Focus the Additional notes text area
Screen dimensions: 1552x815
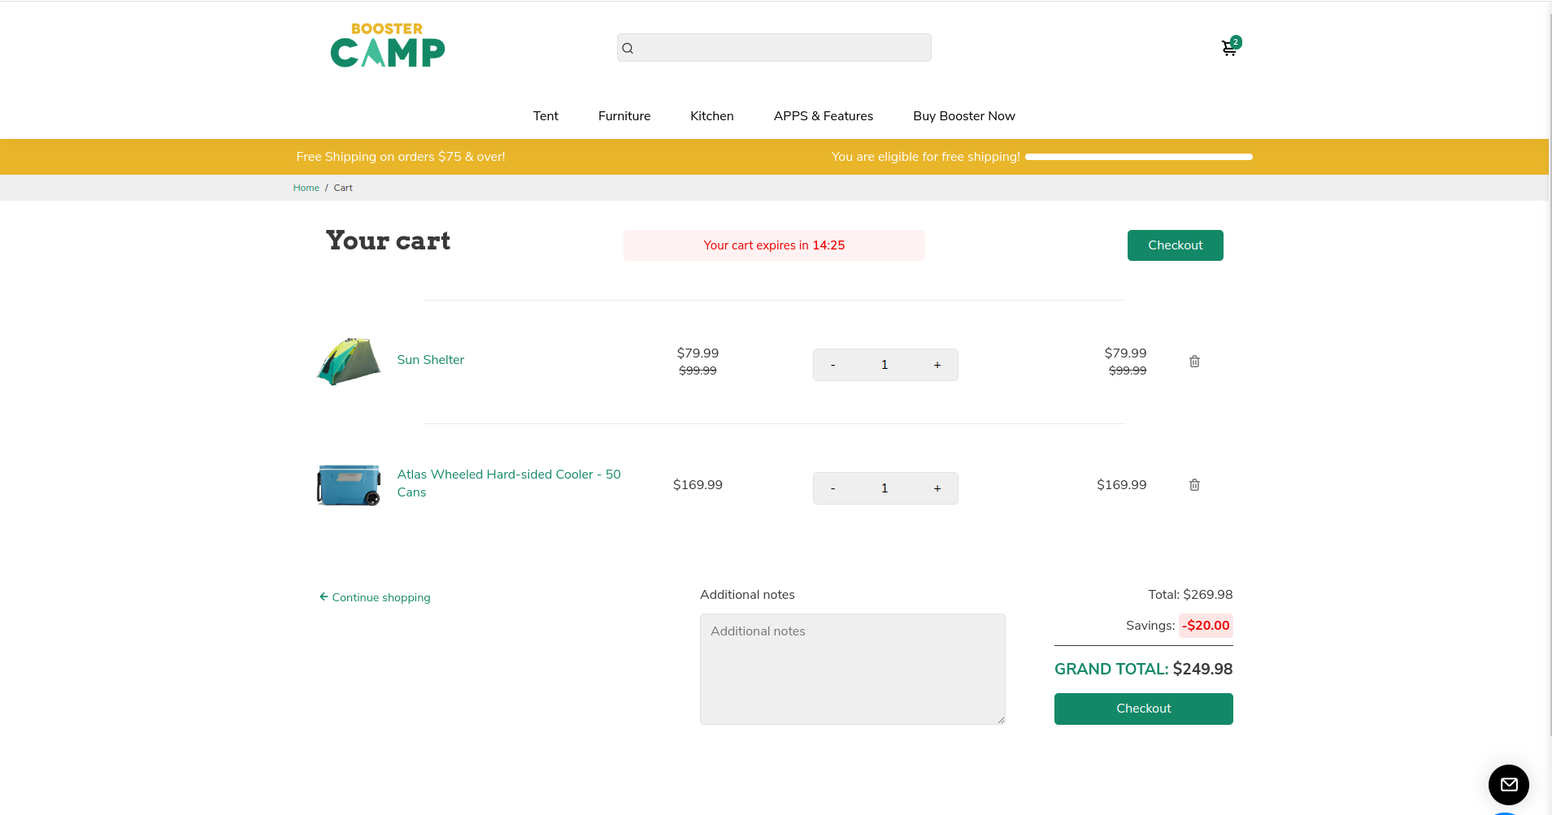click(852, 669)
